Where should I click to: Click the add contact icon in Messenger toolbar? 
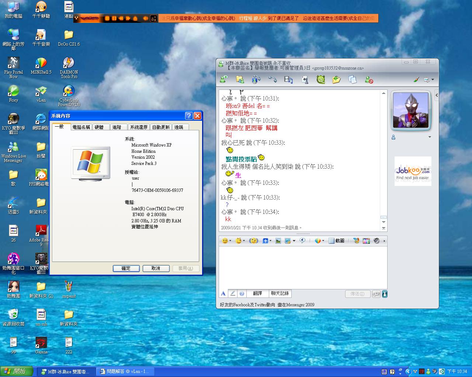tap(223, 80)
